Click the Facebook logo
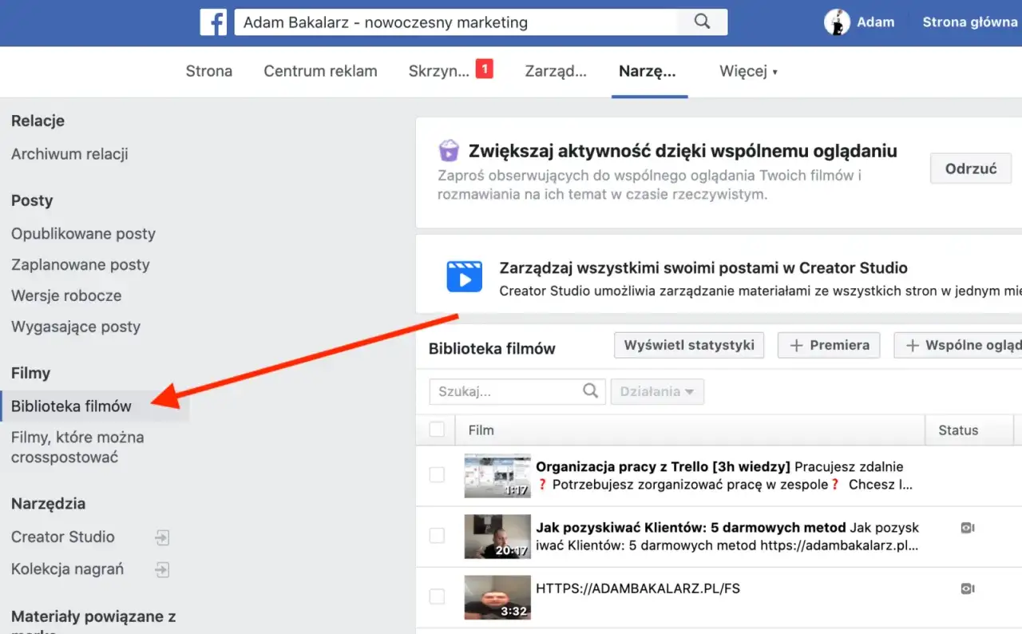The image size is (1022, 634). pyautogui.click(x=213, y=22)
